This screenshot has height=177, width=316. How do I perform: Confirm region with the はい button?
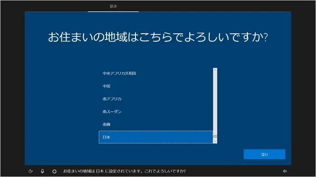[x=265, y=154]
